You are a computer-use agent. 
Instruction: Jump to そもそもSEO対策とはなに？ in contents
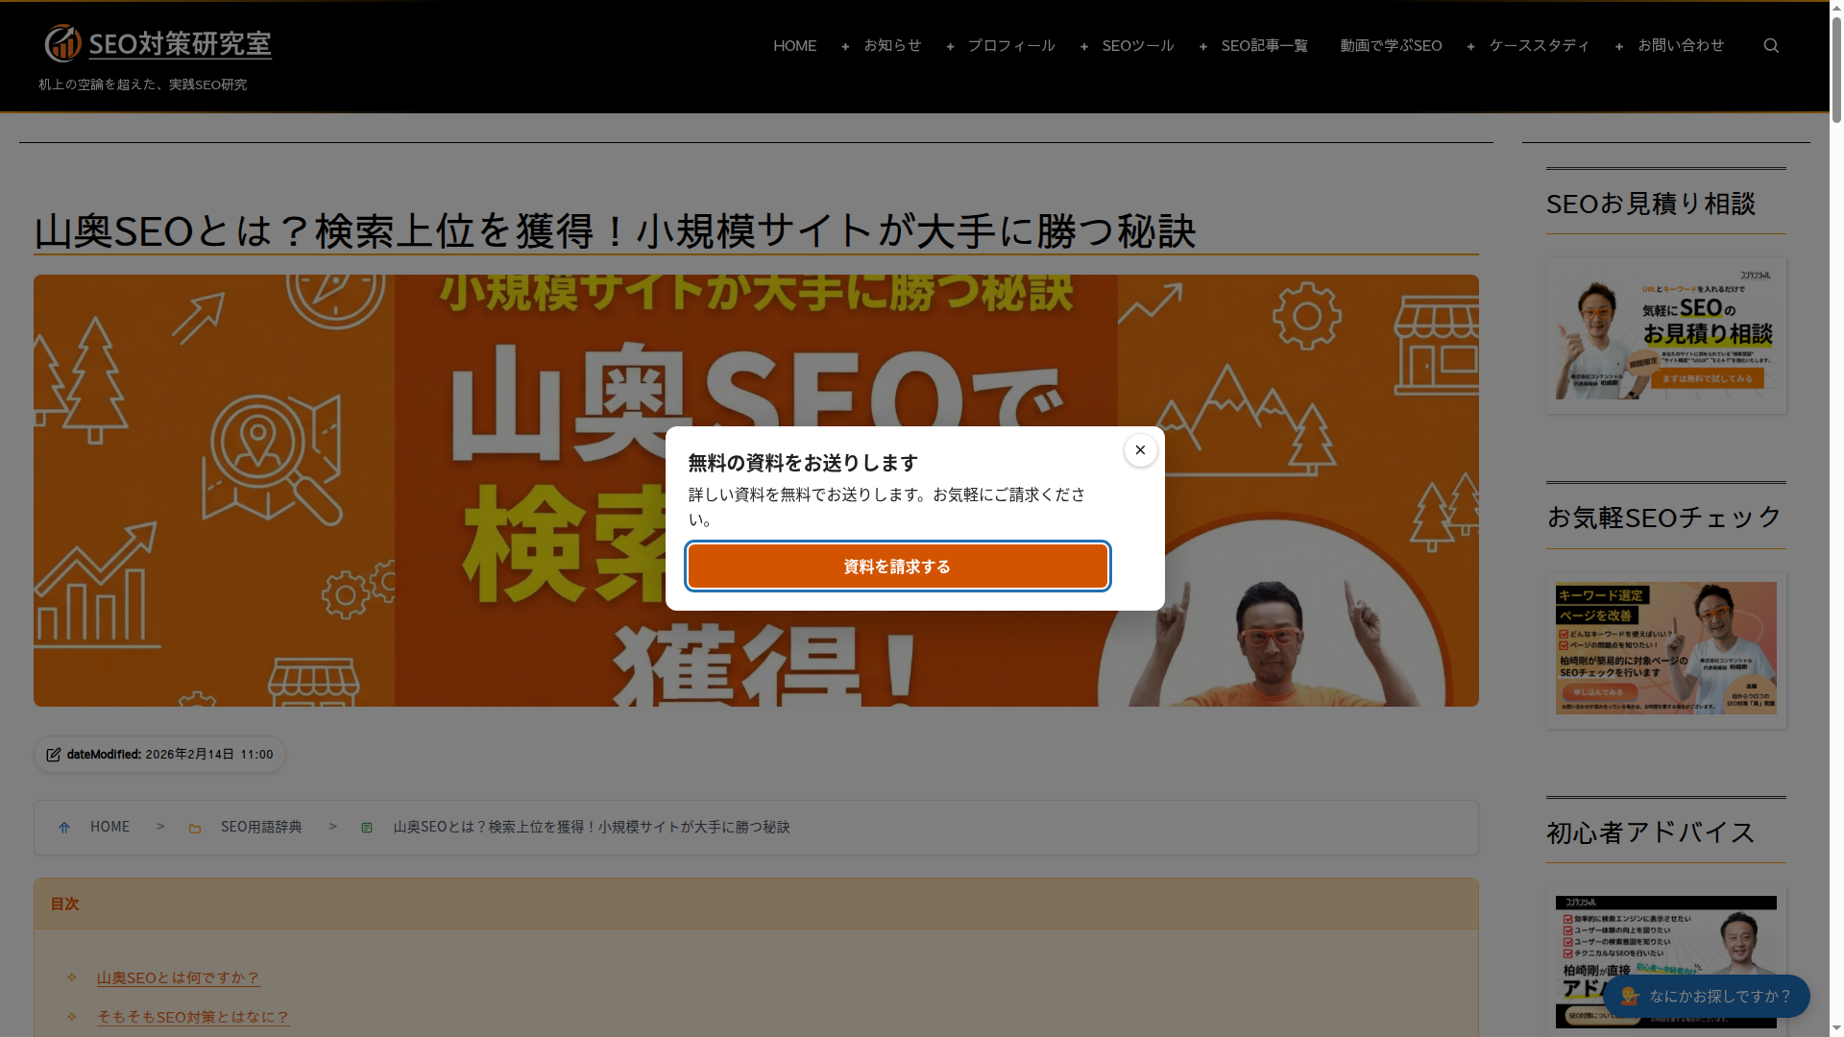coord(193,1017)
